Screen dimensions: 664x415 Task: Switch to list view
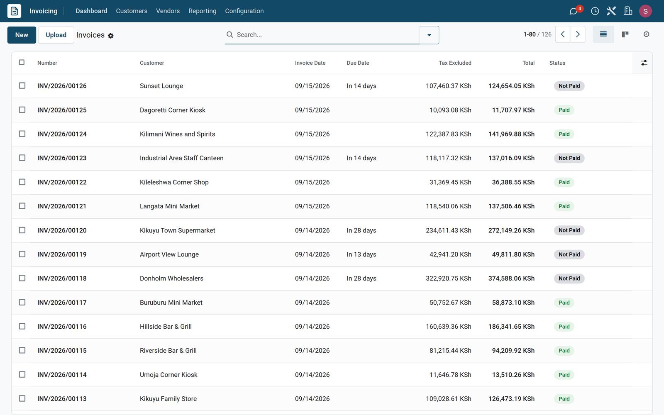[603, 34]
